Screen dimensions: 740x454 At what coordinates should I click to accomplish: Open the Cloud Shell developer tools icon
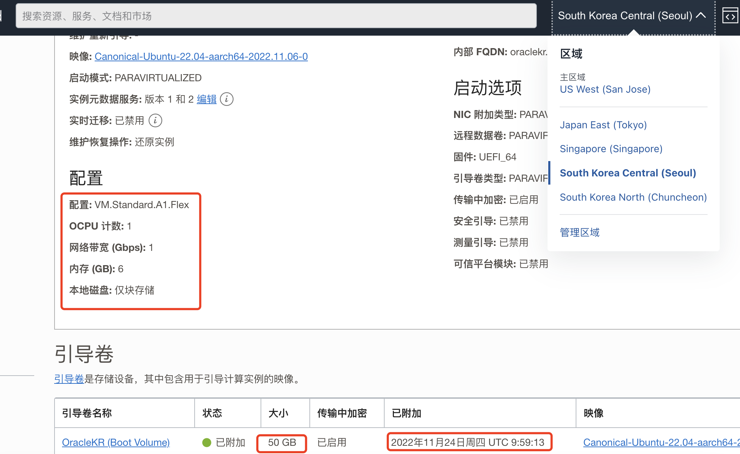coord(730,16)
